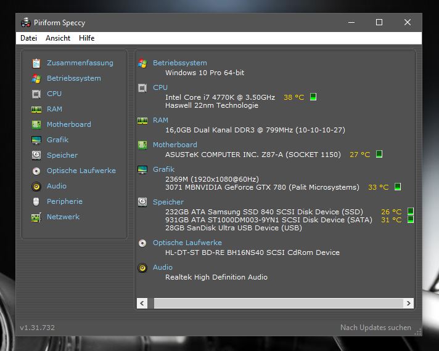Select Optische Laufwerke in the sidebar

[x=81, y=171]
